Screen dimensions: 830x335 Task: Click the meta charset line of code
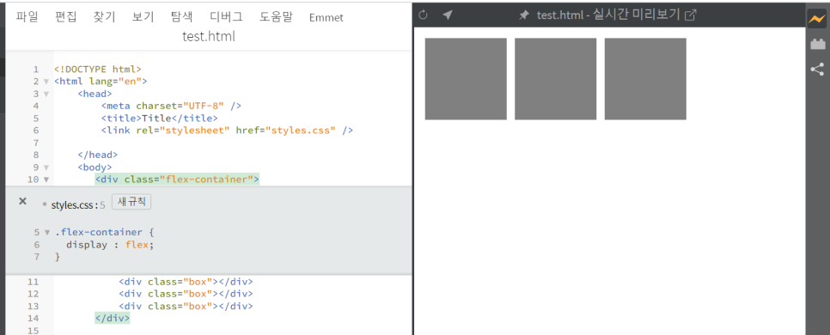pyautogui.click(x=171, y=106)
